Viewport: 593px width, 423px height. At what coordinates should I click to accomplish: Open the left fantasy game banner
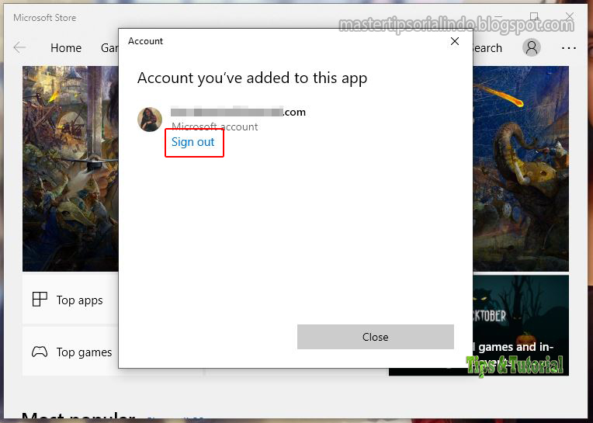pyautogui.click(x=71, y=168)
